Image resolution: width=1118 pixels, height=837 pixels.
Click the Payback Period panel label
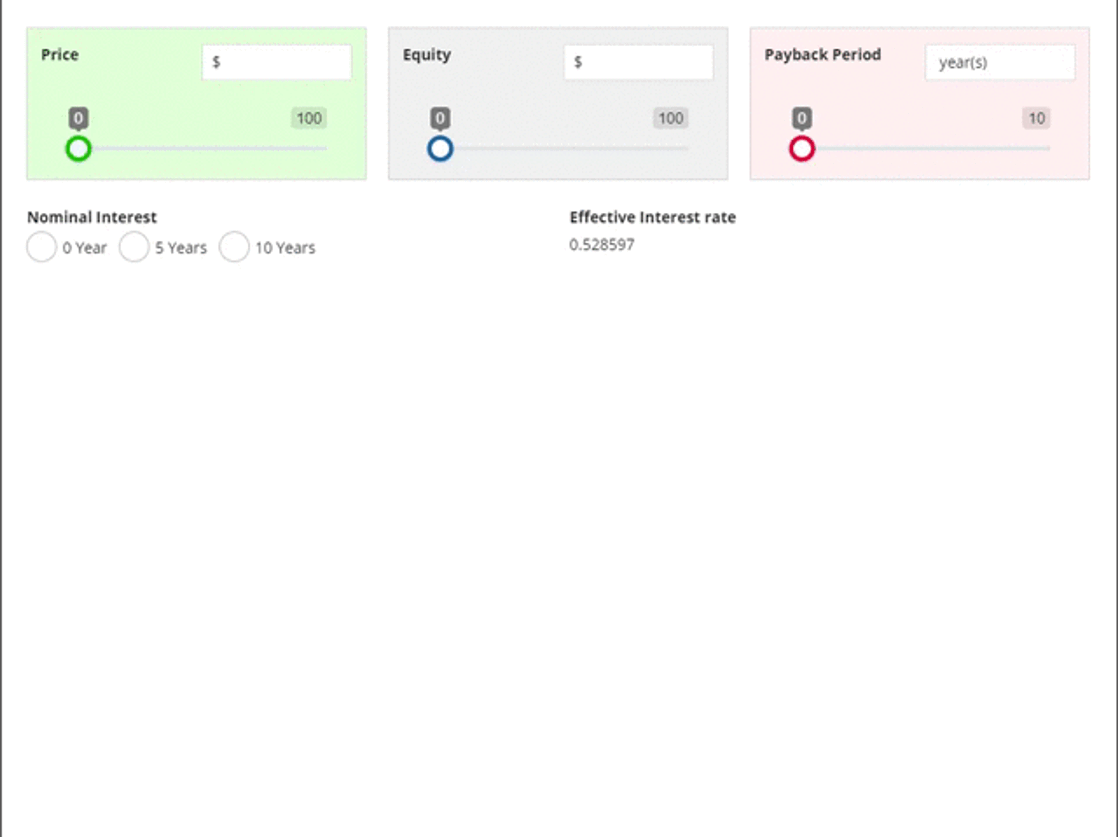coord(823,54)
